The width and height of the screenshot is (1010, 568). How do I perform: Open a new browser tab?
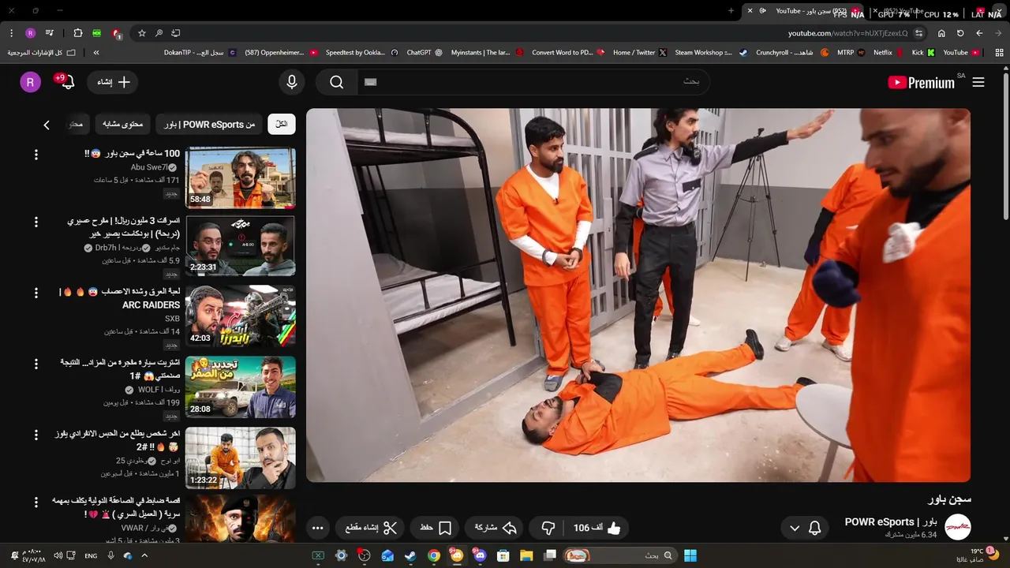[731, 11]
